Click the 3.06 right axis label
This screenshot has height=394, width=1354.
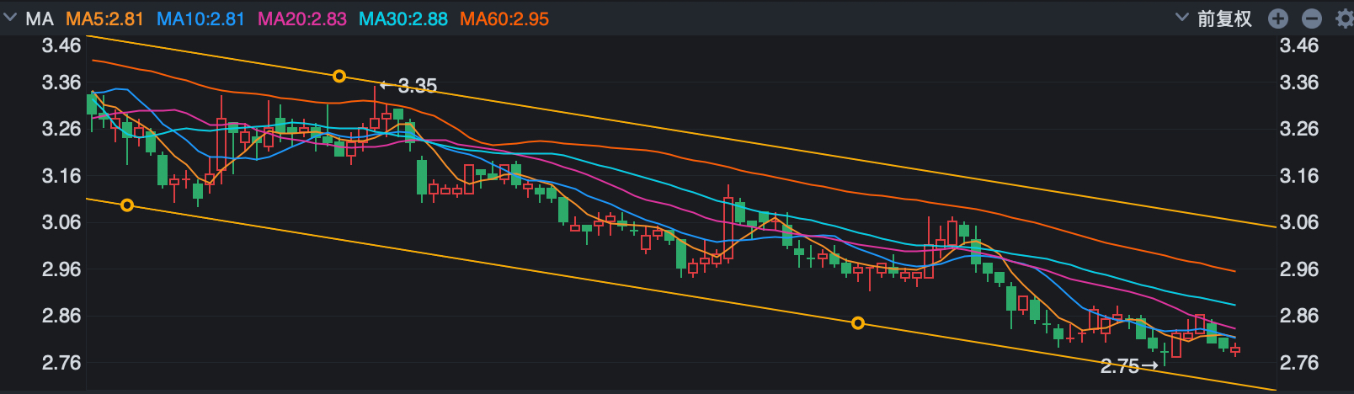click(1299, 222)
